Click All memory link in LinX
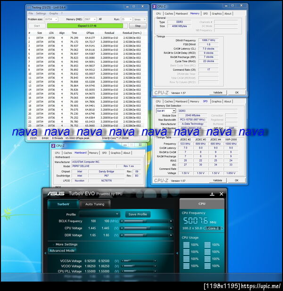 [100, 19]
